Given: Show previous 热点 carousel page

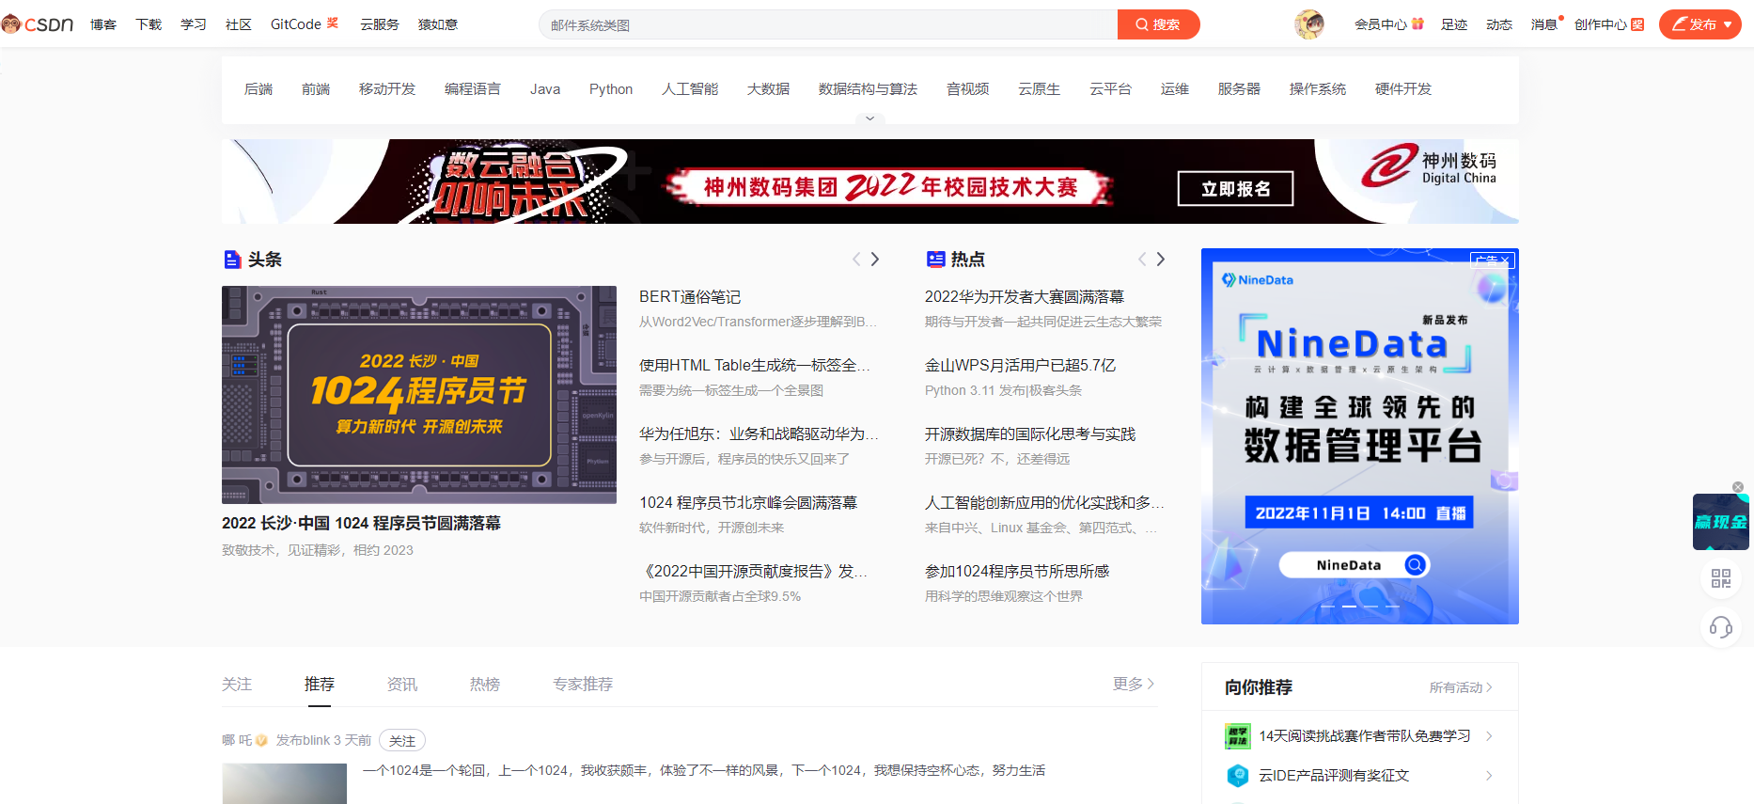Looking at the screenshot, I should 1142,259.
